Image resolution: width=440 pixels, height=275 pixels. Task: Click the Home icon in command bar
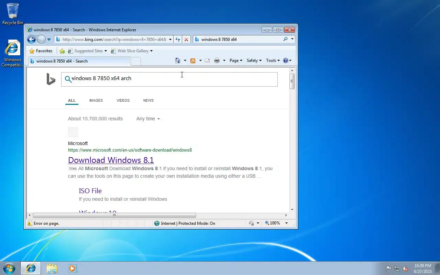[x=178, y=60]
